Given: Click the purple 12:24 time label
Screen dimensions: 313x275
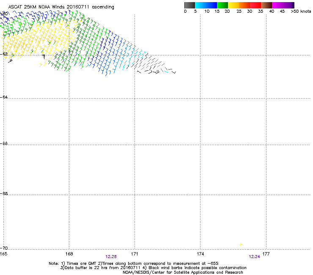Looking at the screenshot, I should (x=255, y=257).
